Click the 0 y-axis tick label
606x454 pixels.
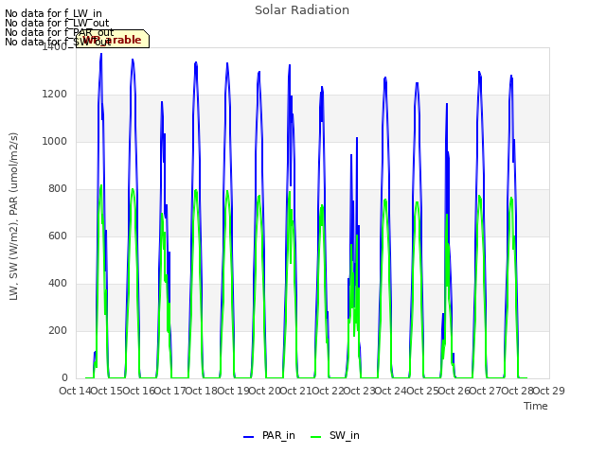click(x=64, y=378)
